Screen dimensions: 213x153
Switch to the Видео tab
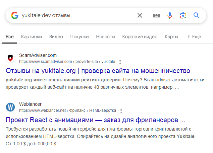[x=56, y=36]
